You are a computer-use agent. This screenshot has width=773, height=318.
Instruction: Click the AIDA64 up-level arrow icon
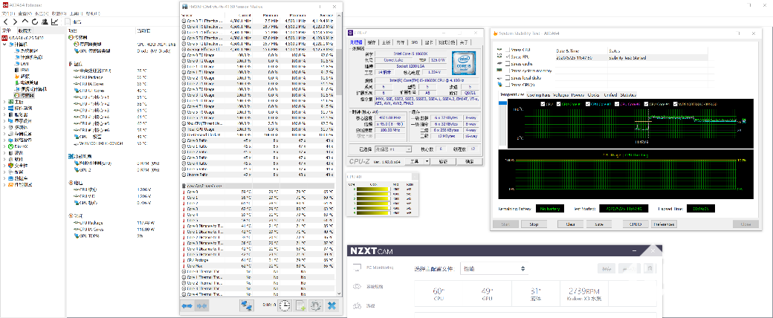point(25,22)
